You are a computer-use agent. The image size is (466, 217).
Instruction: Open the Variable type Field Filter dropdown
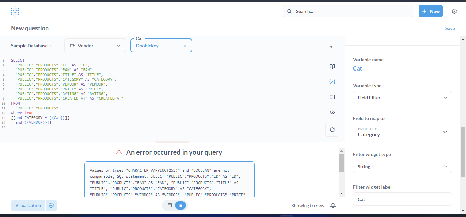tap(402, 98)
